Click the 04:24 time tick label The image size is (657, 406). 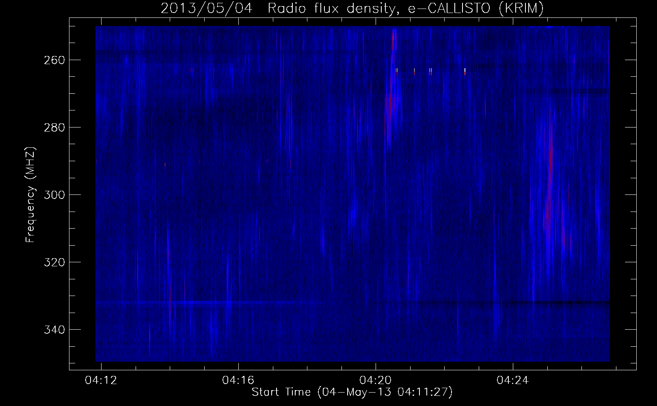(513, 380)
